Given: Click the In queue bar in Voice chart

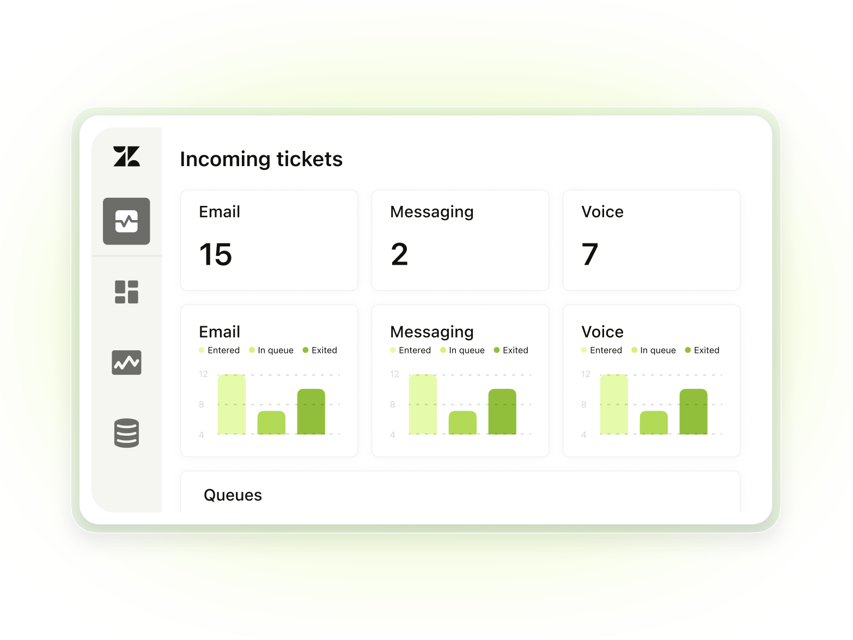Looking at the screenshot, I should pyautogui.click(x=654, y=423).
